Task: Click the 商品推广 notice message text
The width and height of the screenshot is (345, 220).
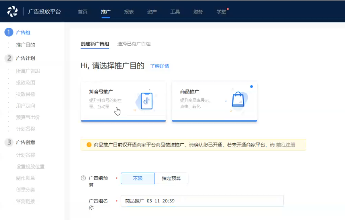Action: (184, 144)
